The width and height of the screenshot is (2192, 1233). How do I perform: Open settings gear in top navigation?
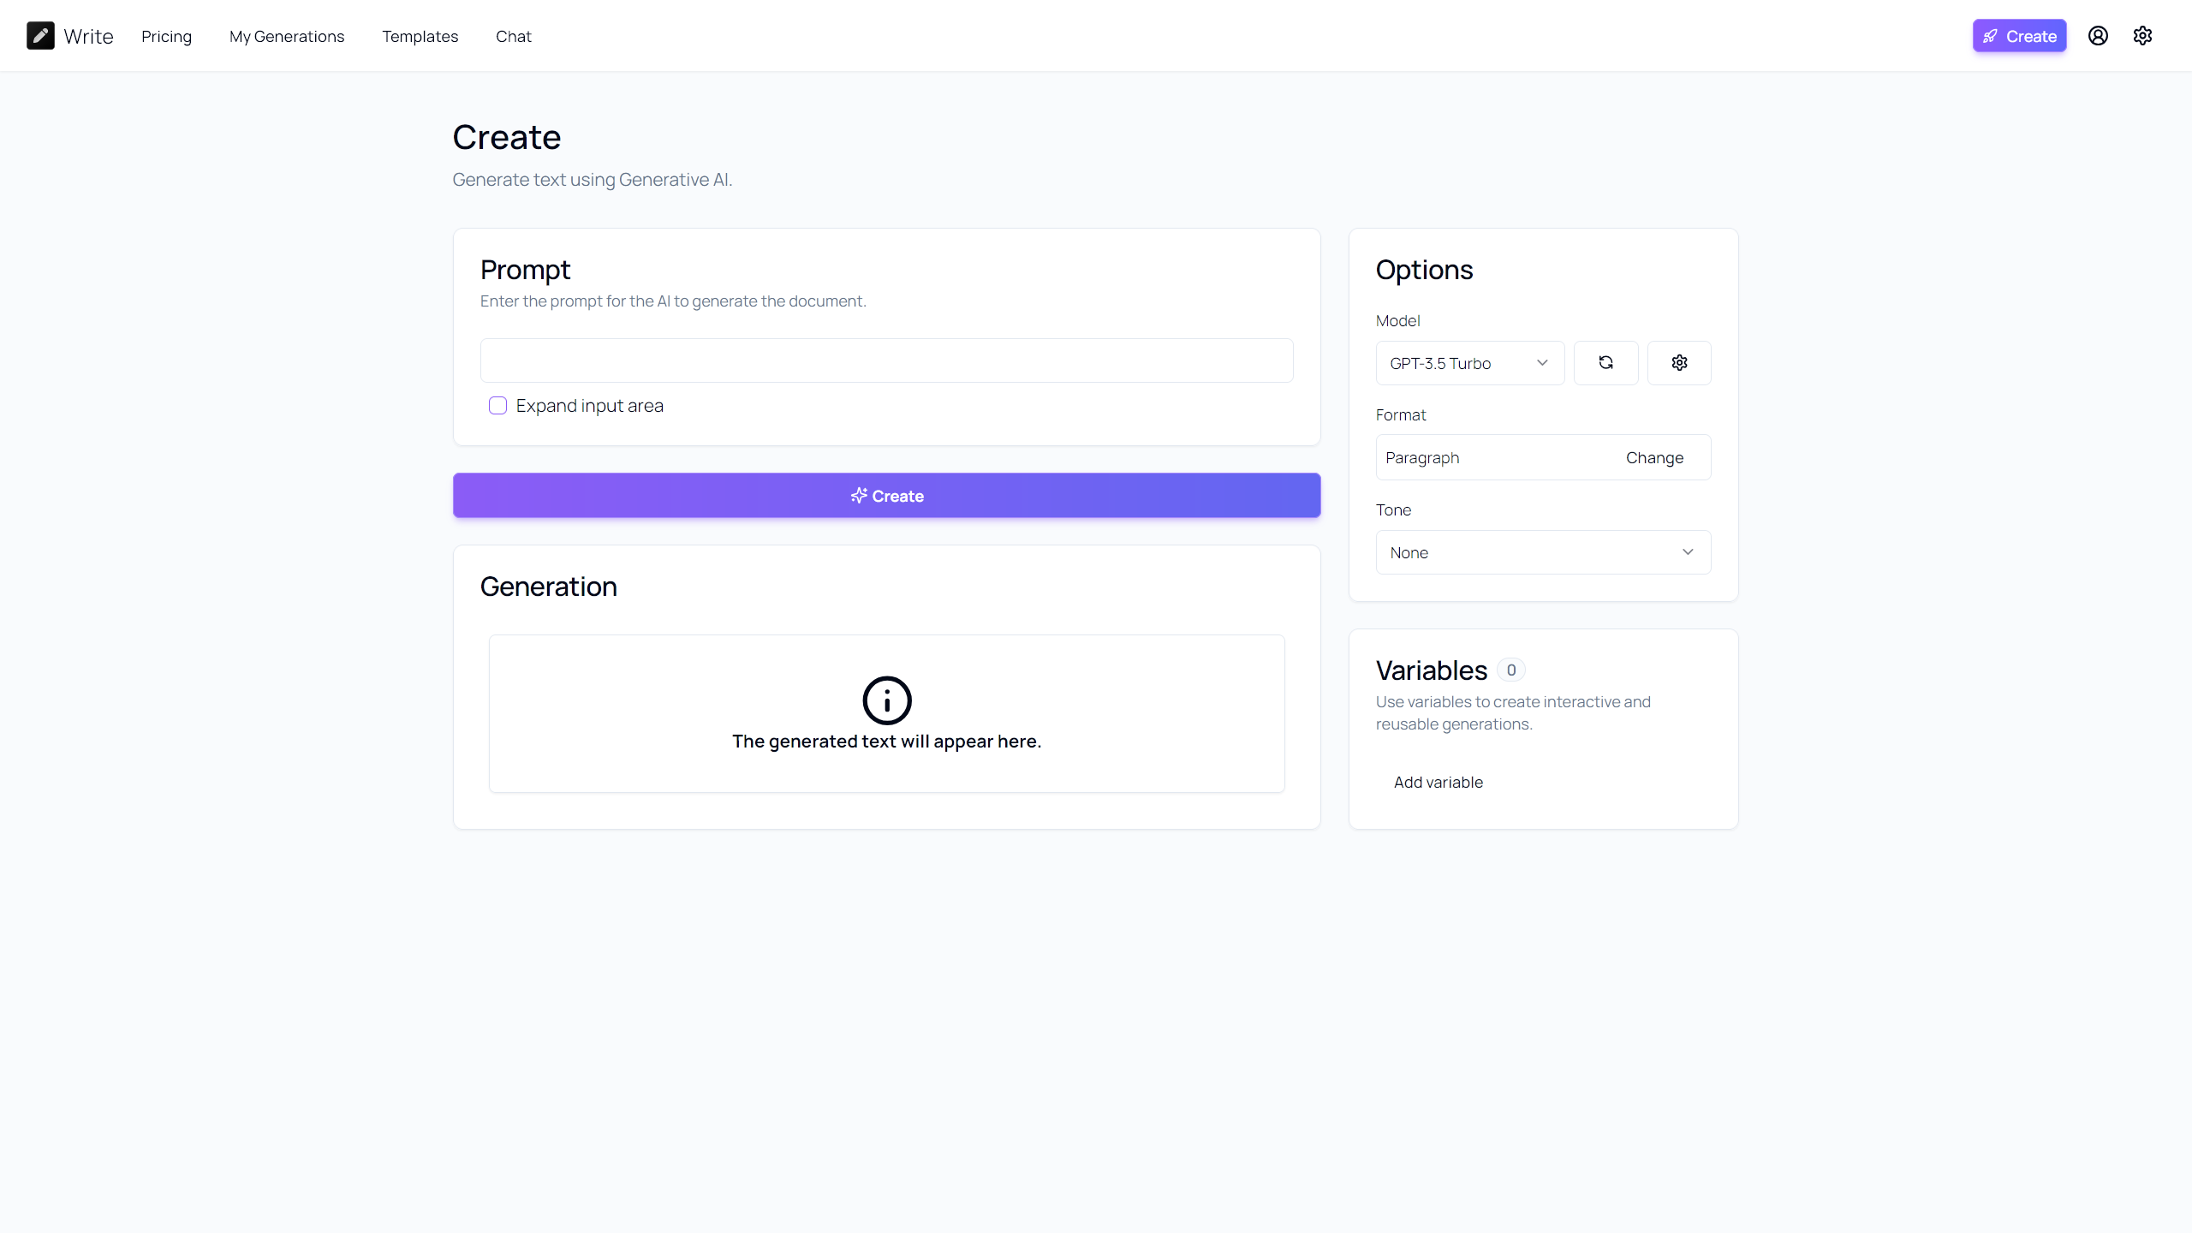pyautogui.click(x=2142, y=36)
